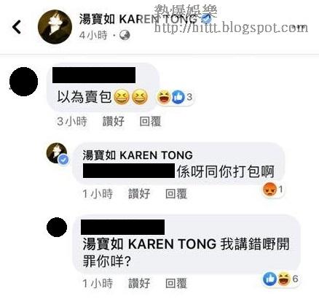Open Karen Tong's avatar in reply thread

point(58,153)
